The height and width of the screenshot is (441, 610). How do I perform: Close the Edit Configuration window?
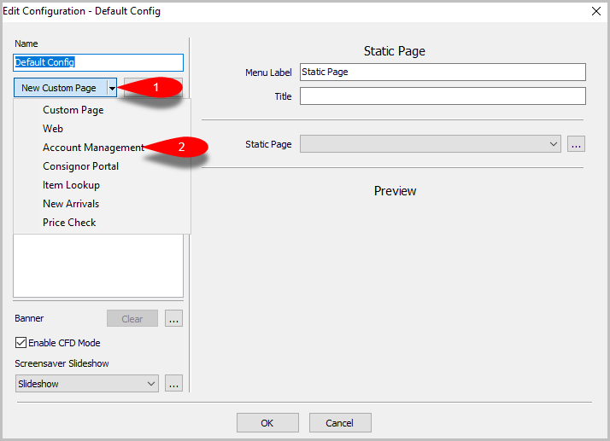[596, 11]
